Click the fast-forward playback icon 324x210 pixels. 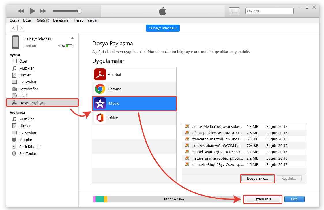[43, 11]
